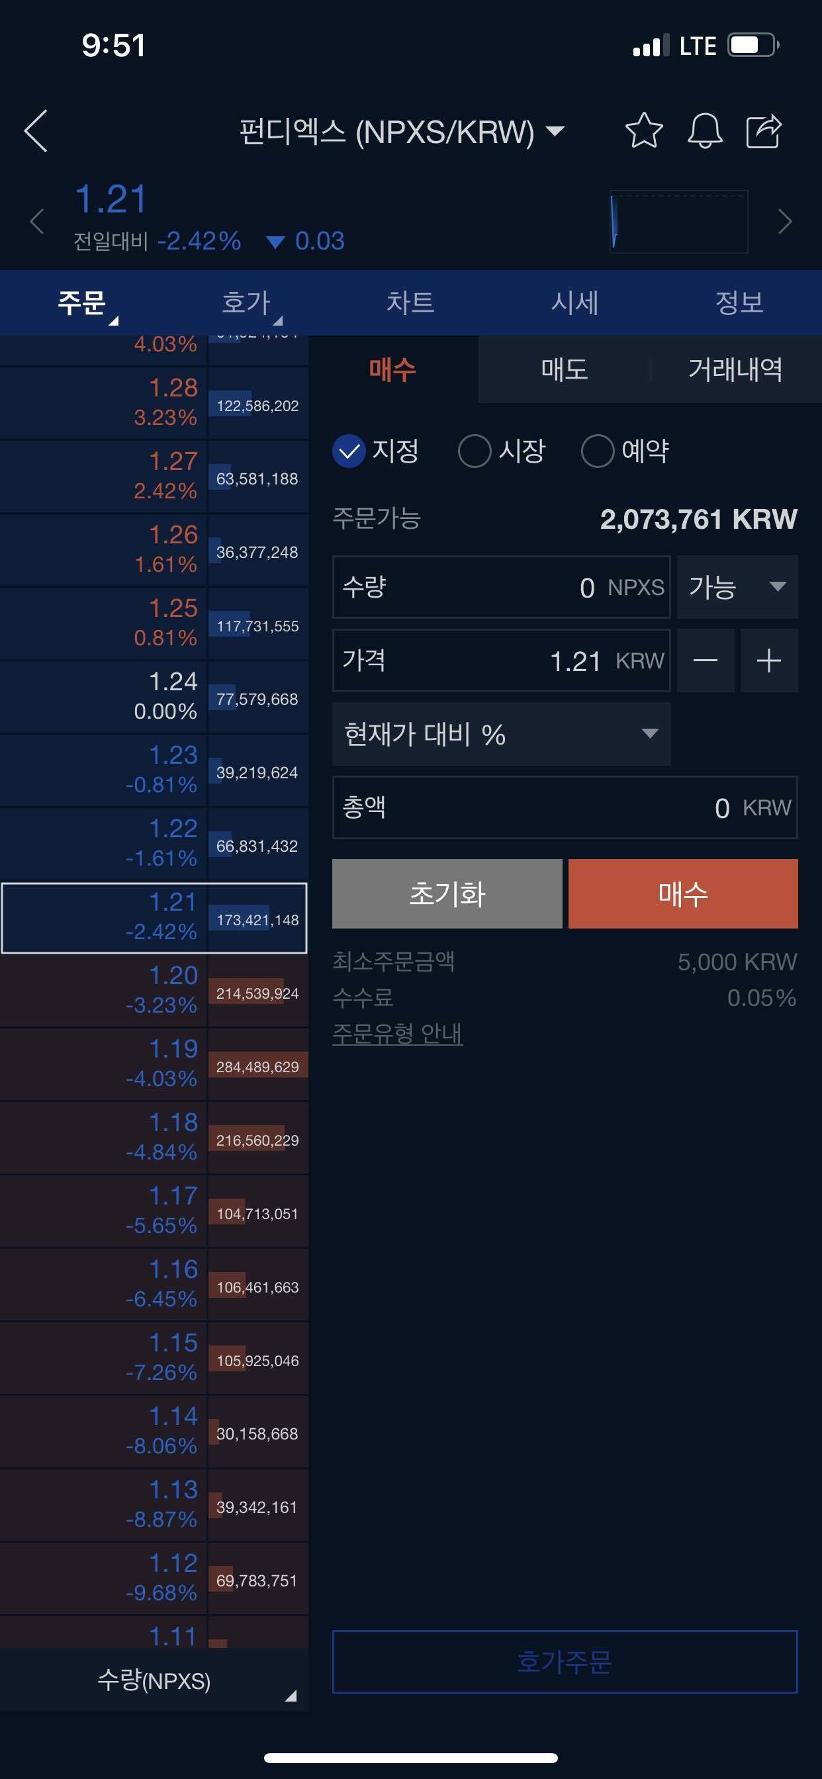This screenshot has height=1779, width=822.
Task: Tap the right chevron beside the mini chart
Action: tap(786, 222)
